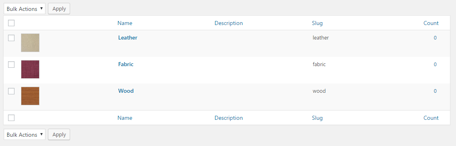
Task: Check the Fabric row checkbox
Action: coord(11,65)
